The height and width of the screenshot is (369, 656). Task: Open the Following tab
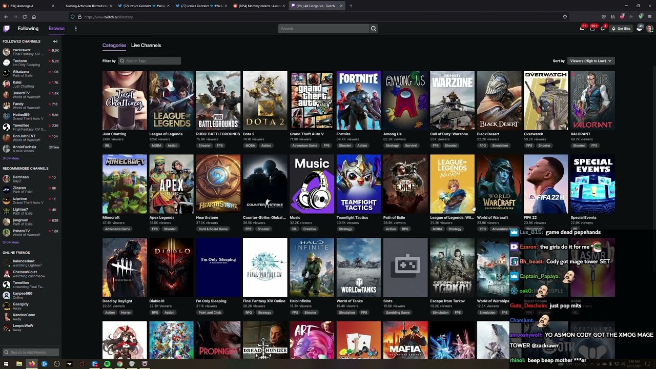pos(28,29)
